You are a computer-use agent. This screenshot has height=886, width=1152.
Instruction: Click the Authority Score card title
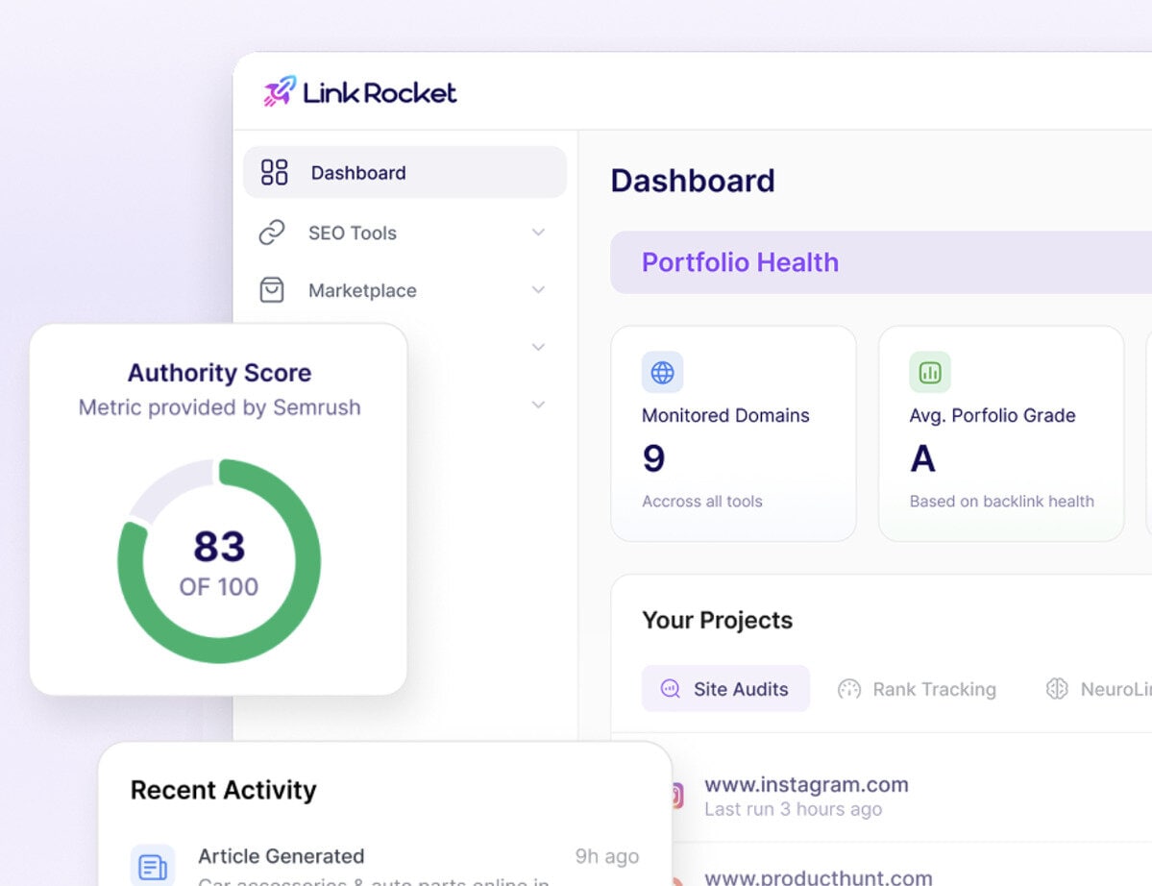click(219, 373)
